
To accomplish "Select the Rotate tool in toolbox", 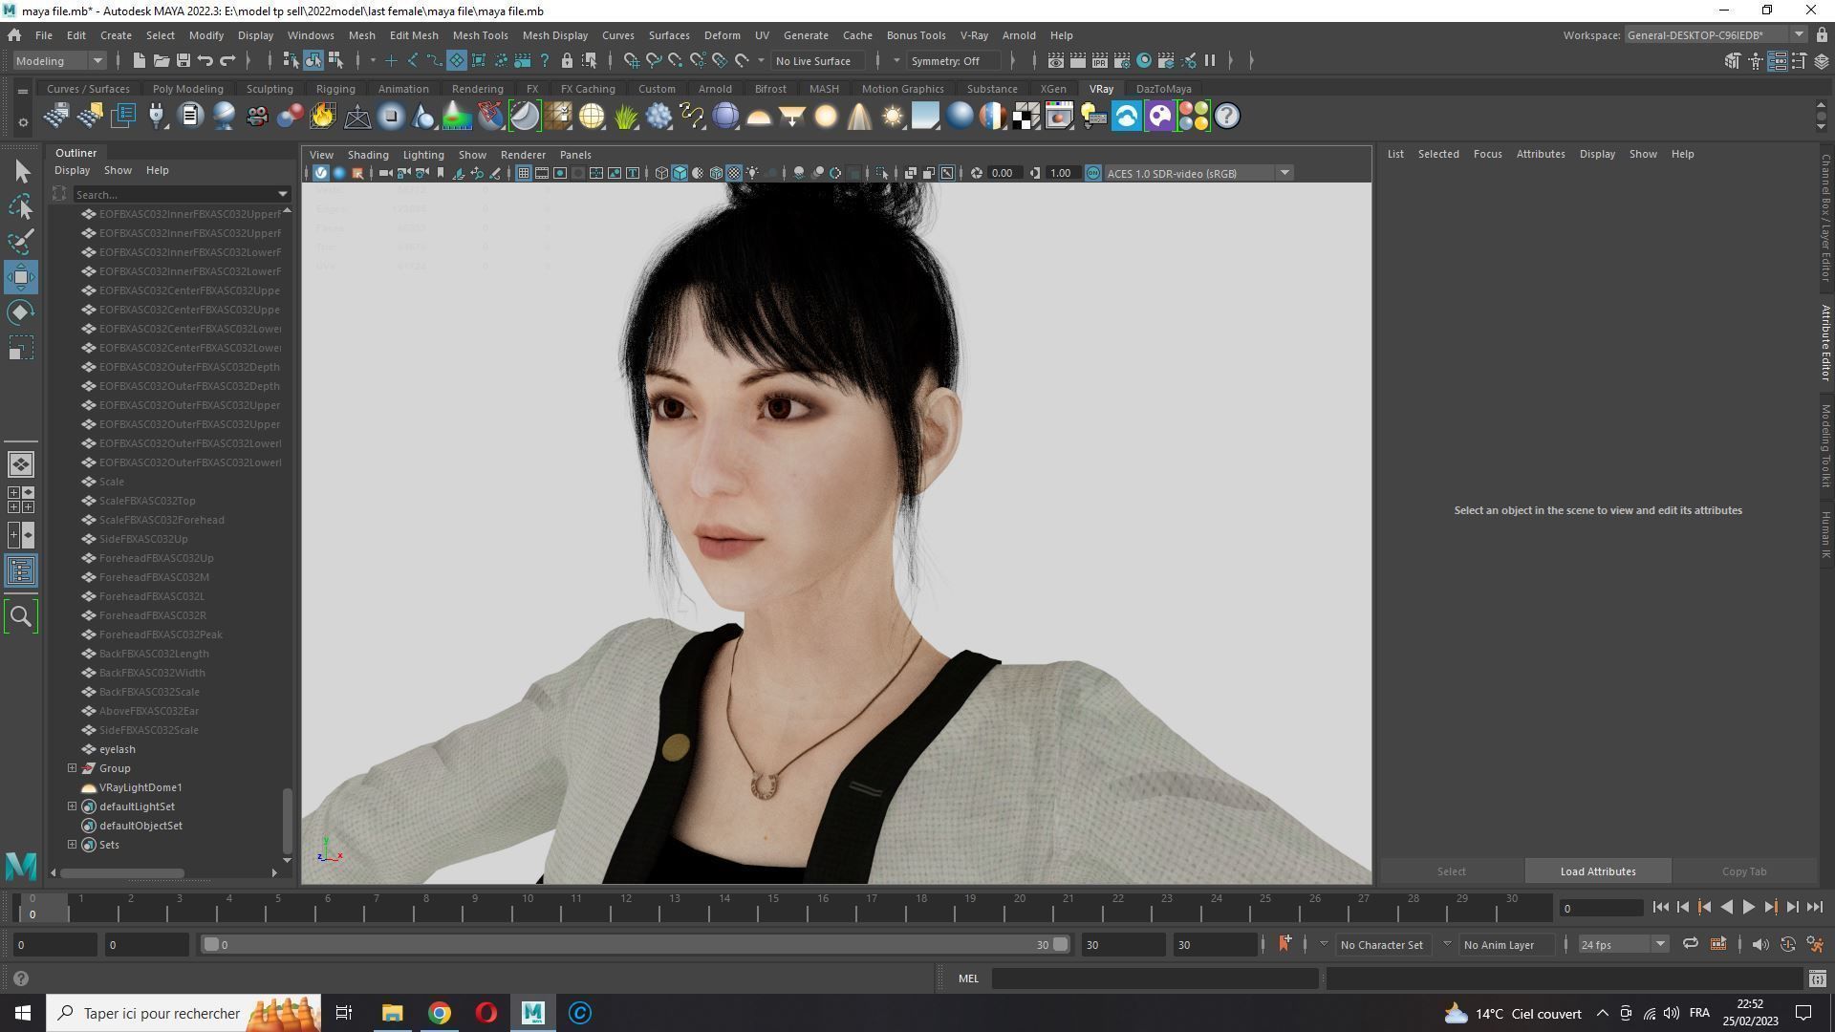I will click(21, 312).
